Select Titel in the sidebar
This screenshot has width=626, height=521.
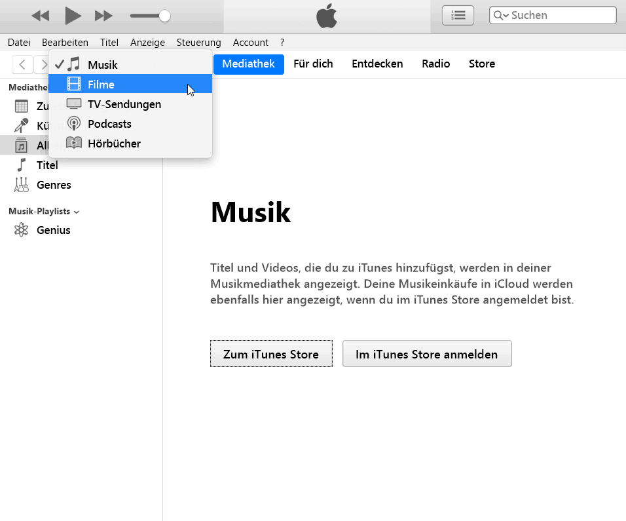[x=81, y=165]
